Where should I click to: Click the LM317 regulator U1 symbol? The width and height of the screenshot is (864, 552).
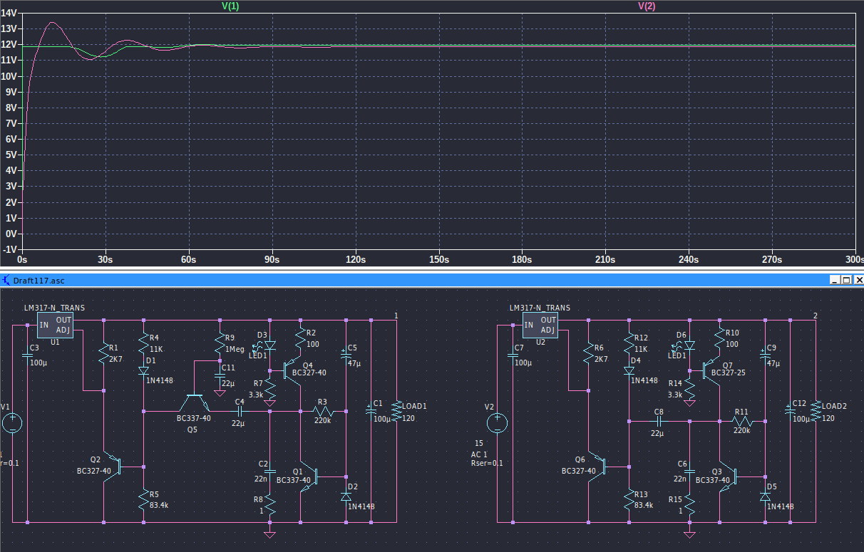tap(55, 326)
